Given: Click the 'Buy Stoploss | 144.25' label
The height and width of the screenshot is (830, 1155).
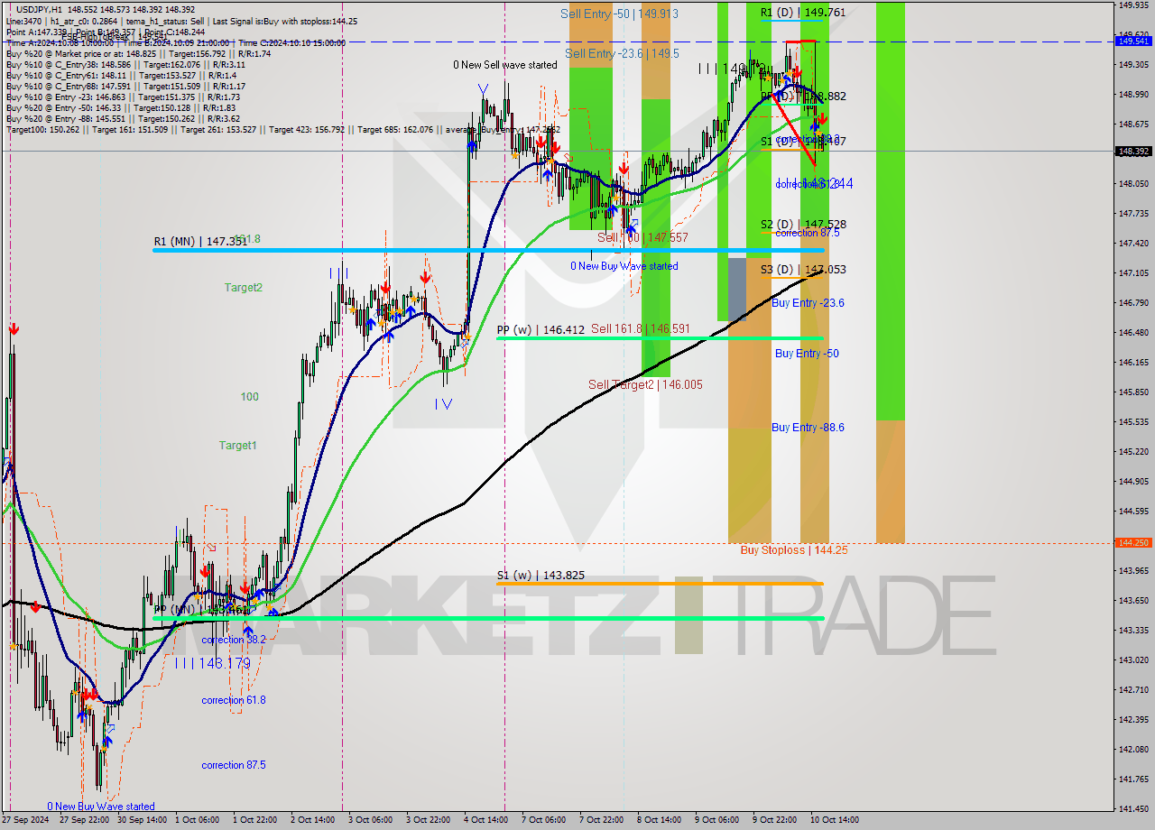Looking at the screenshot, I should tap(794, 549).
